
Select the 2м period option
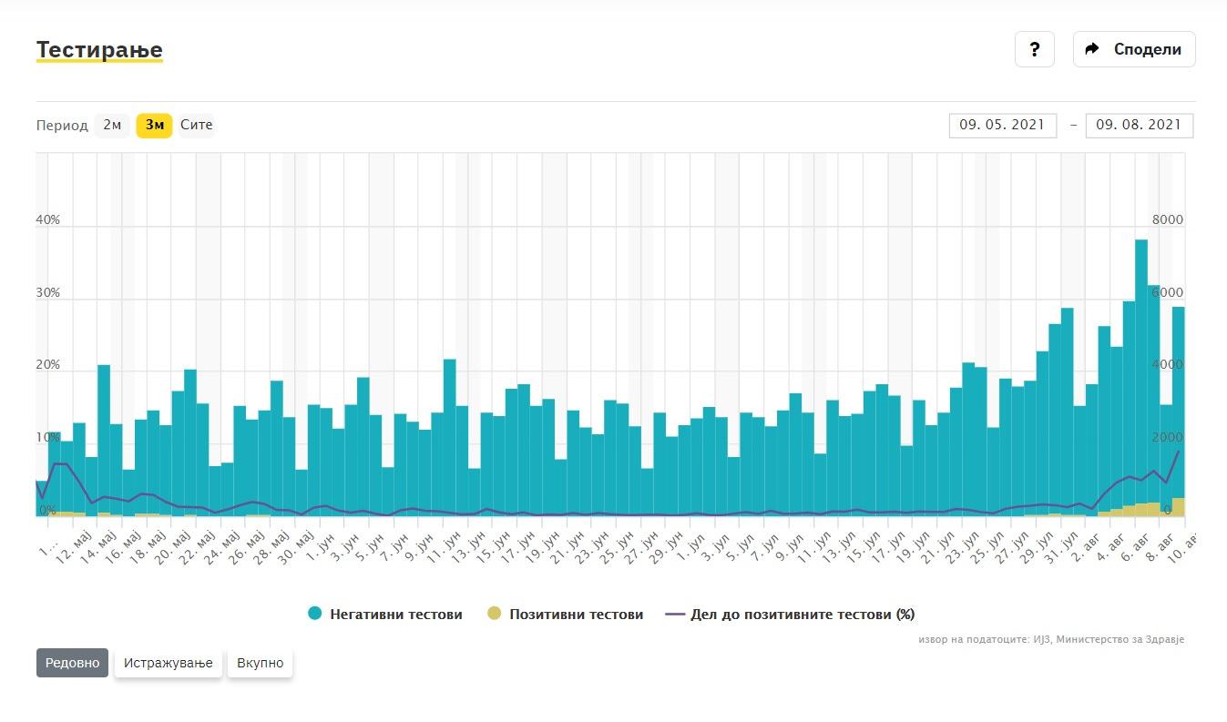112,125
